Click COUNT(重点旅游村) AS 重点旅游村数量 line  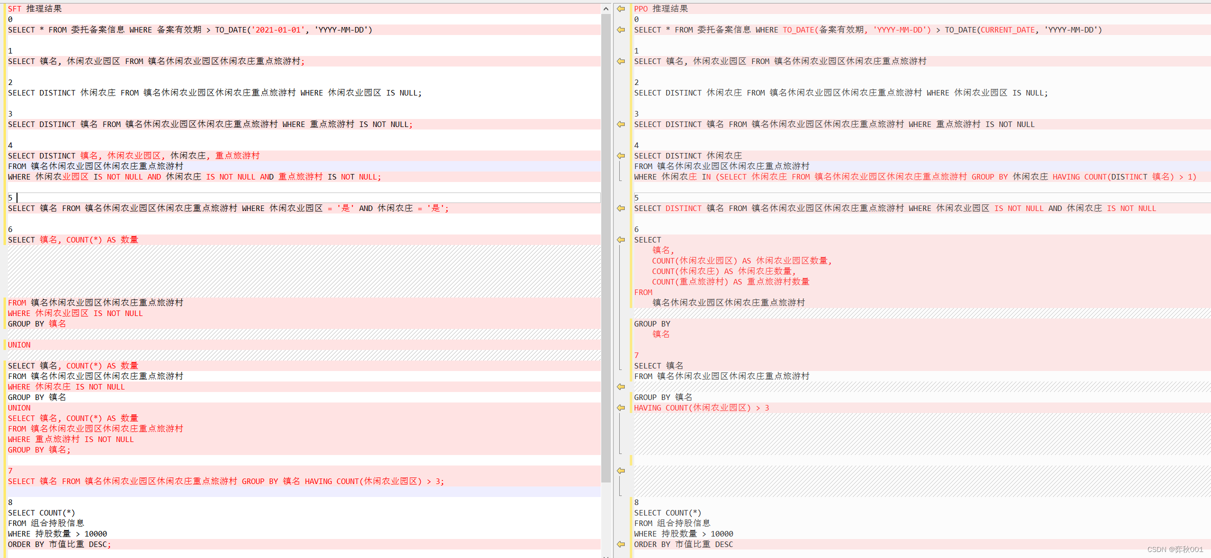(x=730, y=281)
